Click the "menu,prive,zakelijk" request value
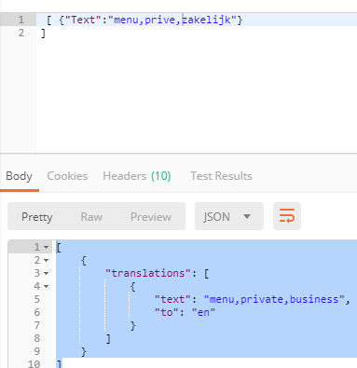The height and width of the screenshot is (368, 357). click(172, 20)
